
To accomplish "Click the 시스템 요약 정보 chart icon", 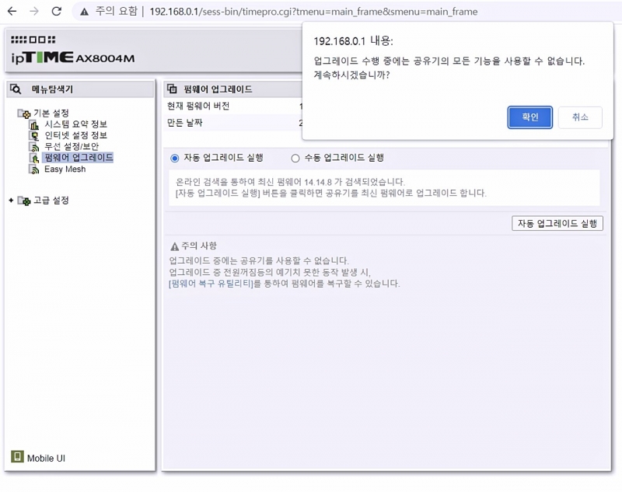I will [34, 124].
